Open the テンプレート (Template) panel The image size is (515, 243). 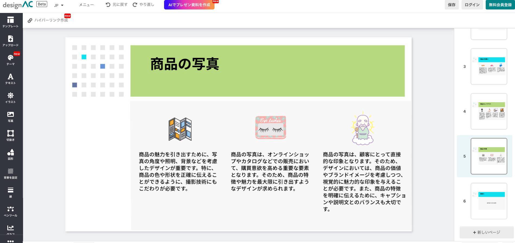click(x=11, y=22)
